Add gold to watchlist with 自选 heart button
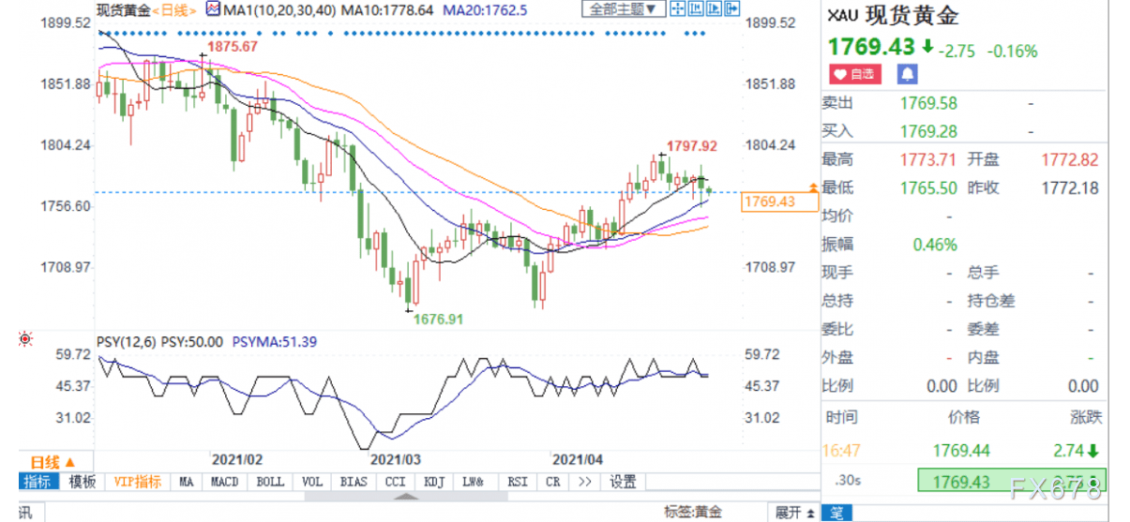 click(855, 74)
